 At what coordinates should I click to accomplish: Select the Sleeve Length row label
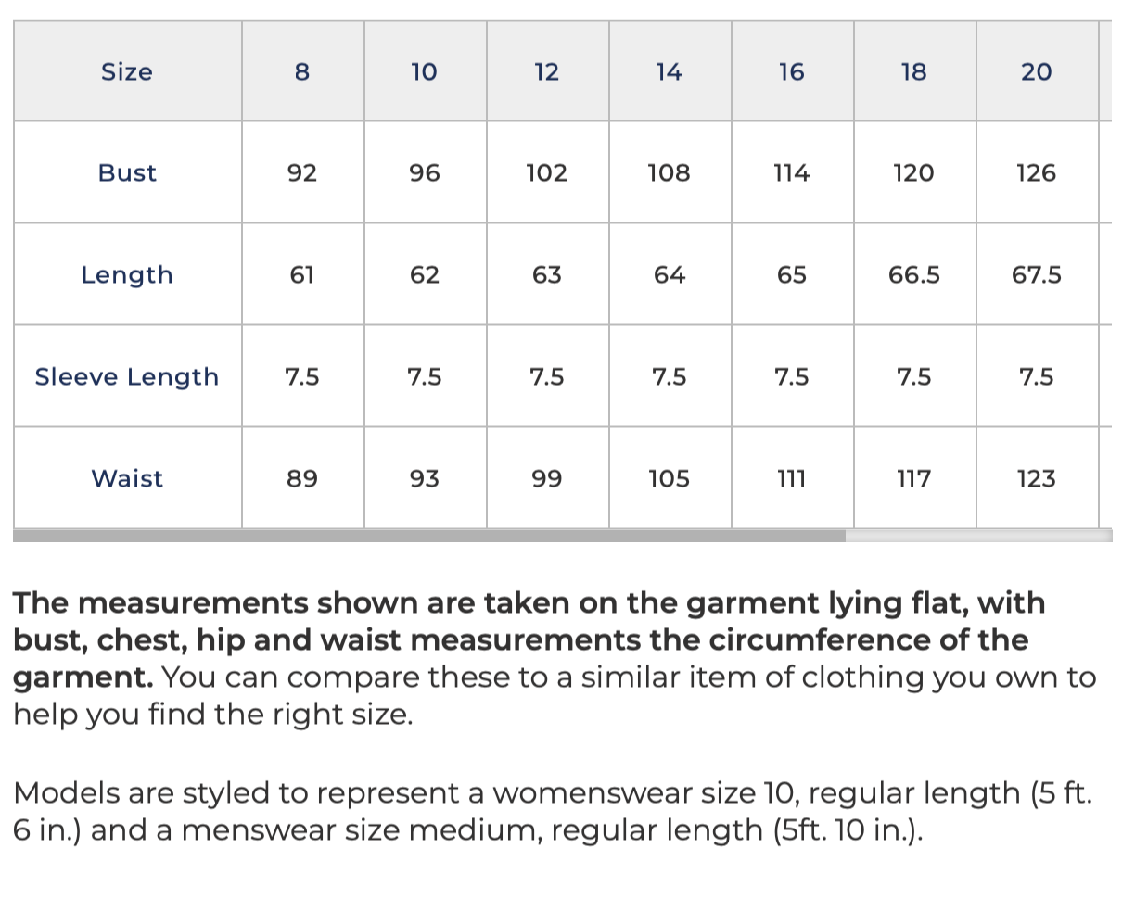pyautogui.click(x=128, y=376)
